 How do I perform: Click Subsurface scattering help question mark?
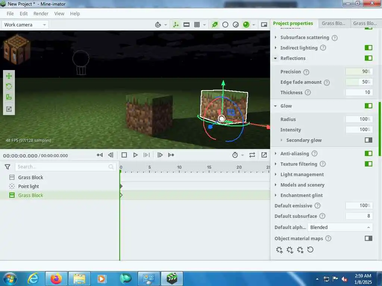pyautogui.click(x=335, y=38)
